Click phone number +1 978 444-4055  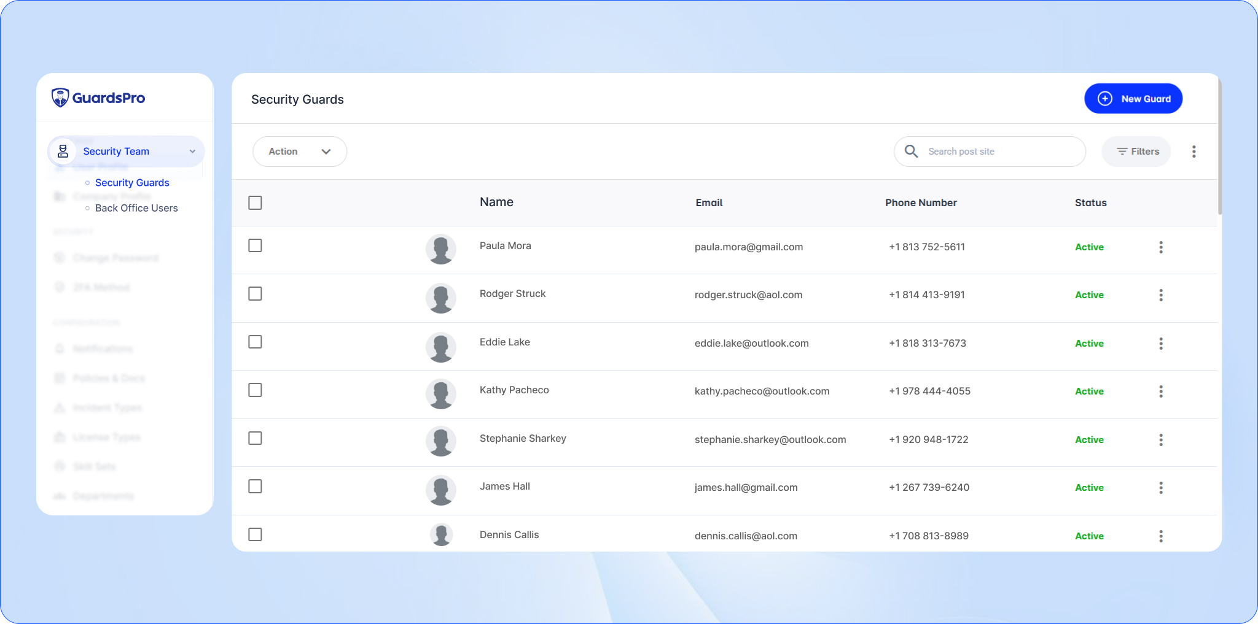[929, 391]
